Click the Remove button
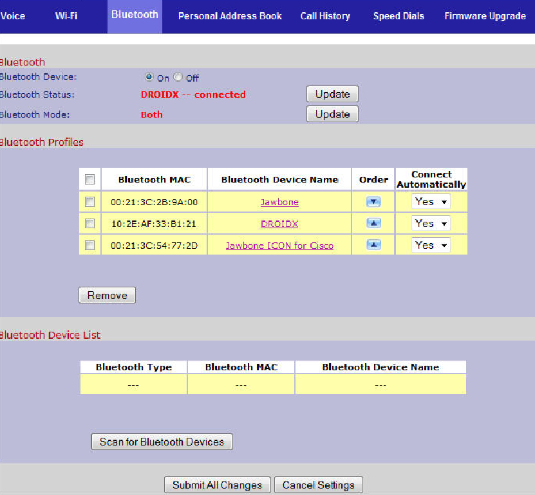535x495 pixels. tap(107, 295)
